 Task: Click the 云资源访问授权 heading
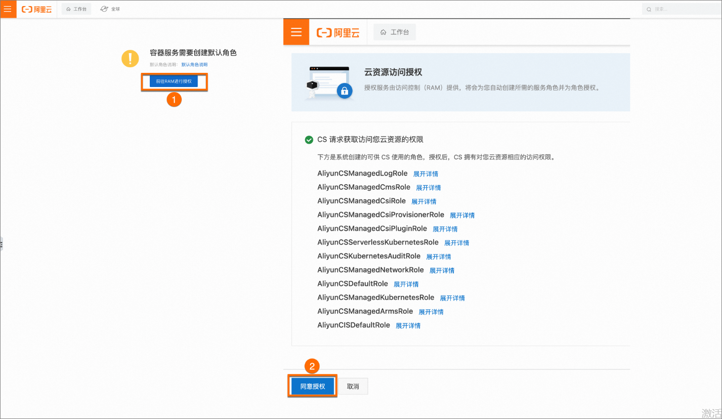click(x=393, y=73)
